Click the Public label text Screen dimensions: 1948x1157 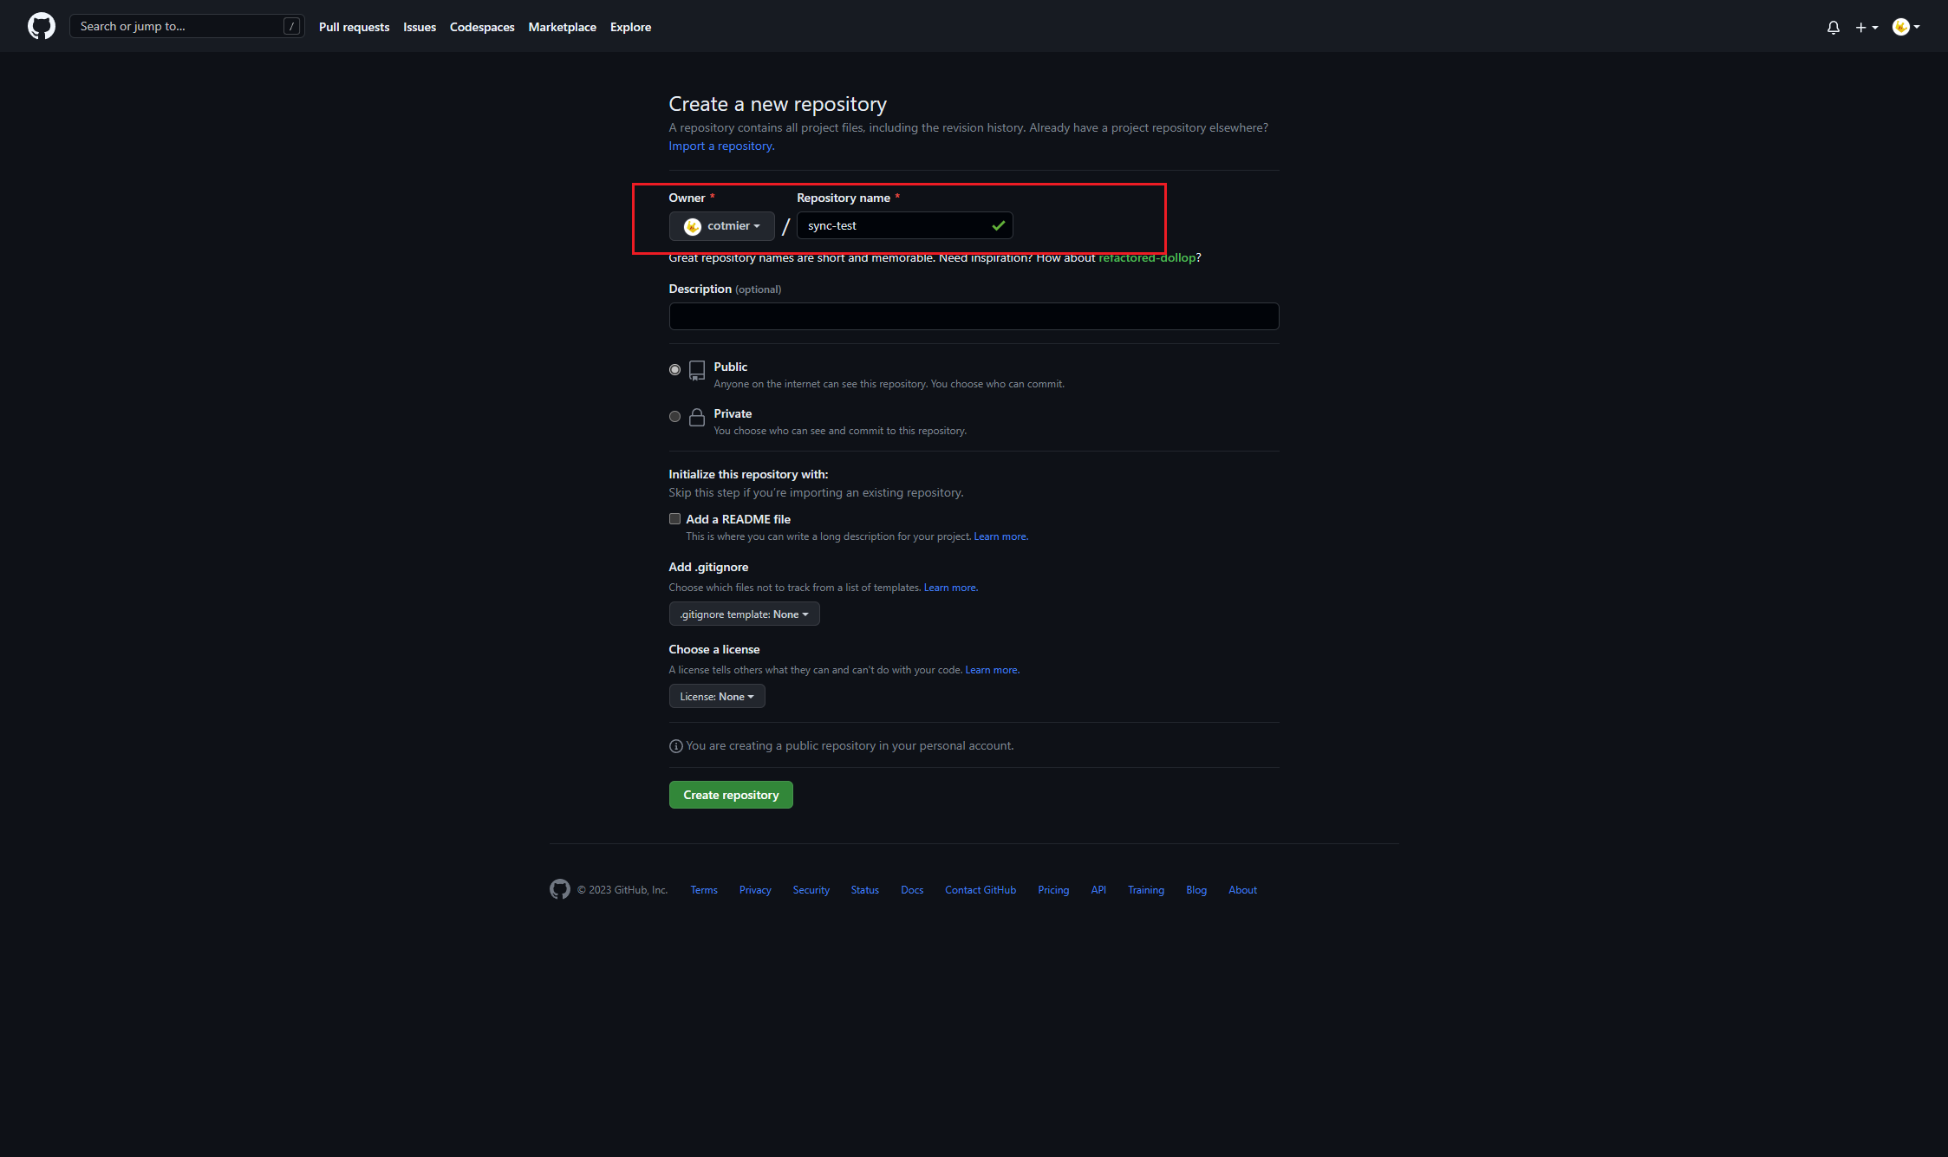(x=731, y=367)
